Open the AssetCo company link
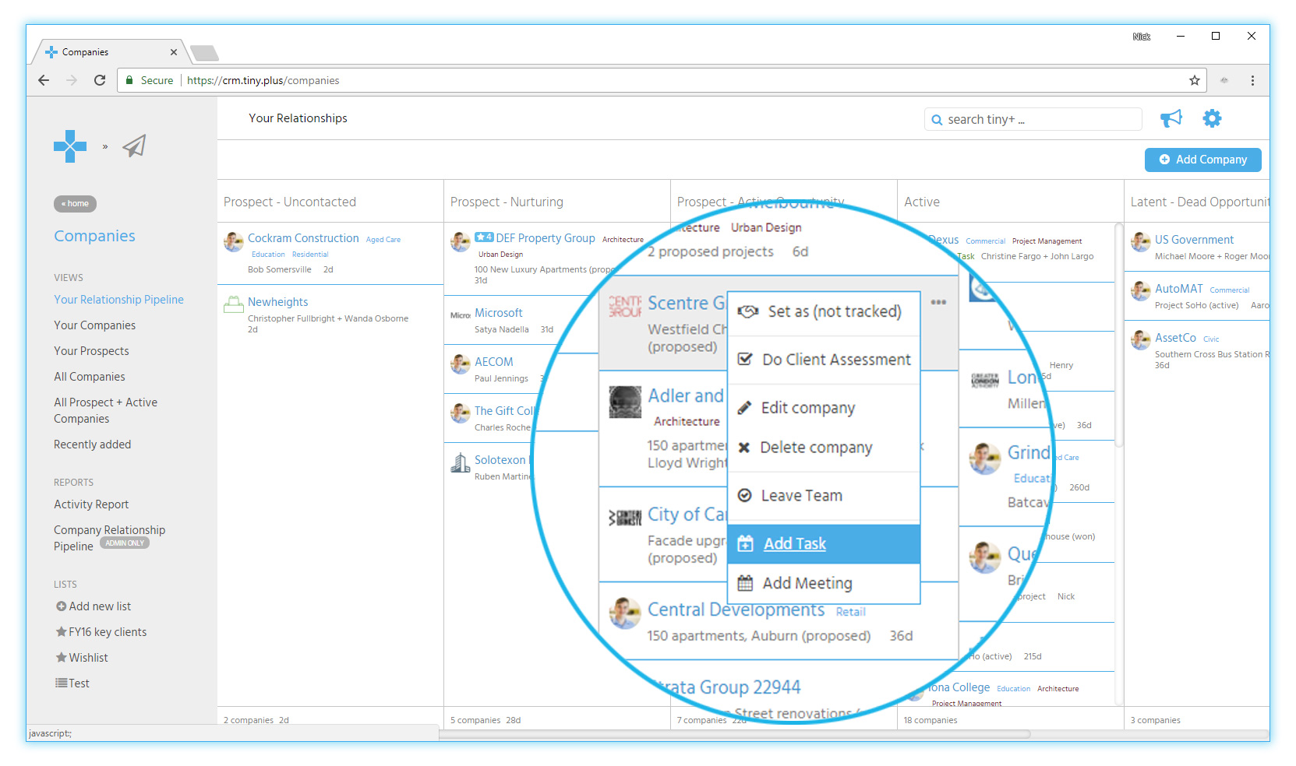 click(1175, 338)
